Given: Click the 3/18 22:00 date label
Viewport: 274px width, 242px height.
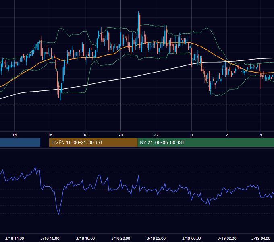Looking at the screenshot, I should [156, 238].
